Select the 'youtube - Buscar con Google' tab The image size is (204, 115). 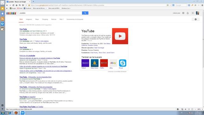pos(18,2)
